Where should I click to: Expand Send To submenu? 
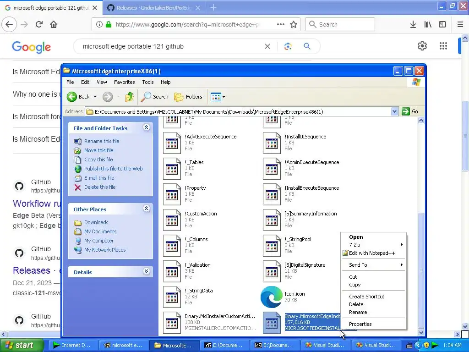coord(374,265)
